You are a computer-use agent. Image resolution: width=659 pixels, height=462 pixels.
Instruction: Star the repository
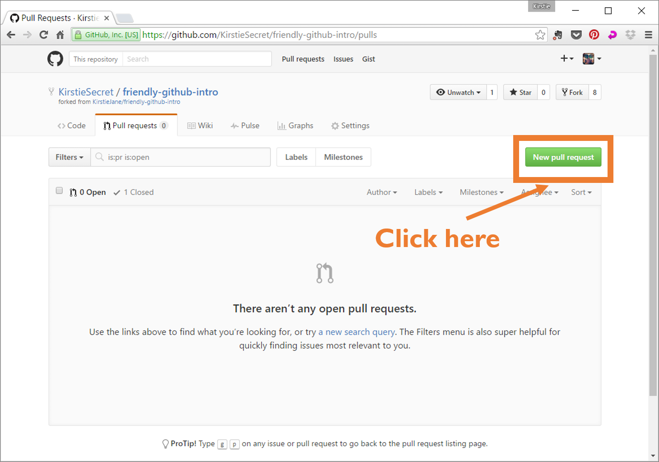(520, 92)
